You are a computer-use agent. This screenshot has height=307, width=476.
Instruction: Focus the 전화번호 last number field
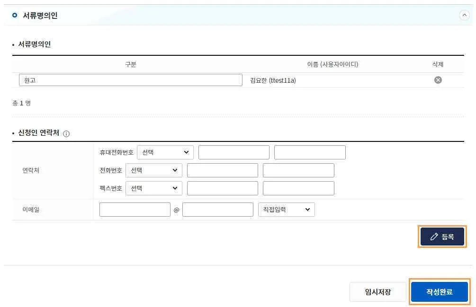pos(298,170)
